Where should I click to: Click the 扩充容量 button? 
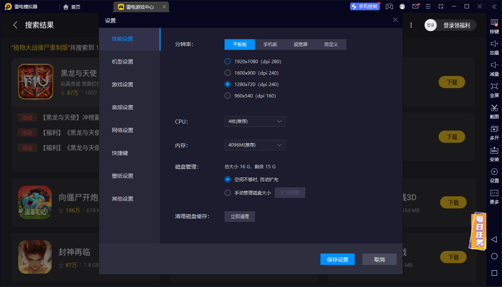(x=290, y=193)
